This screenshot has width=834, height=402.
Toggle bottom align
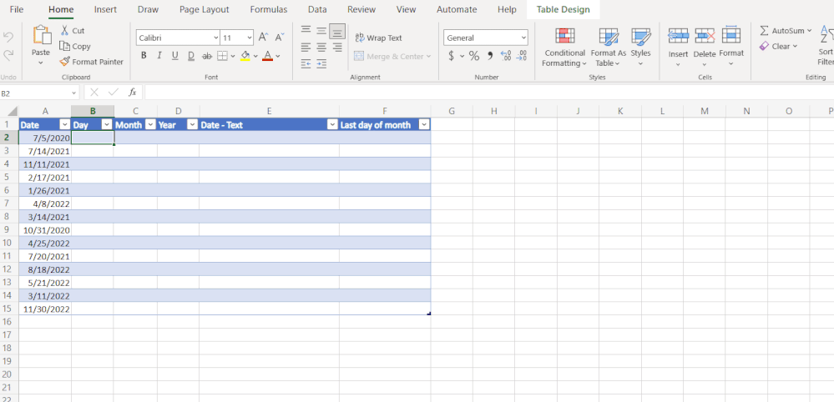(337, 32)
